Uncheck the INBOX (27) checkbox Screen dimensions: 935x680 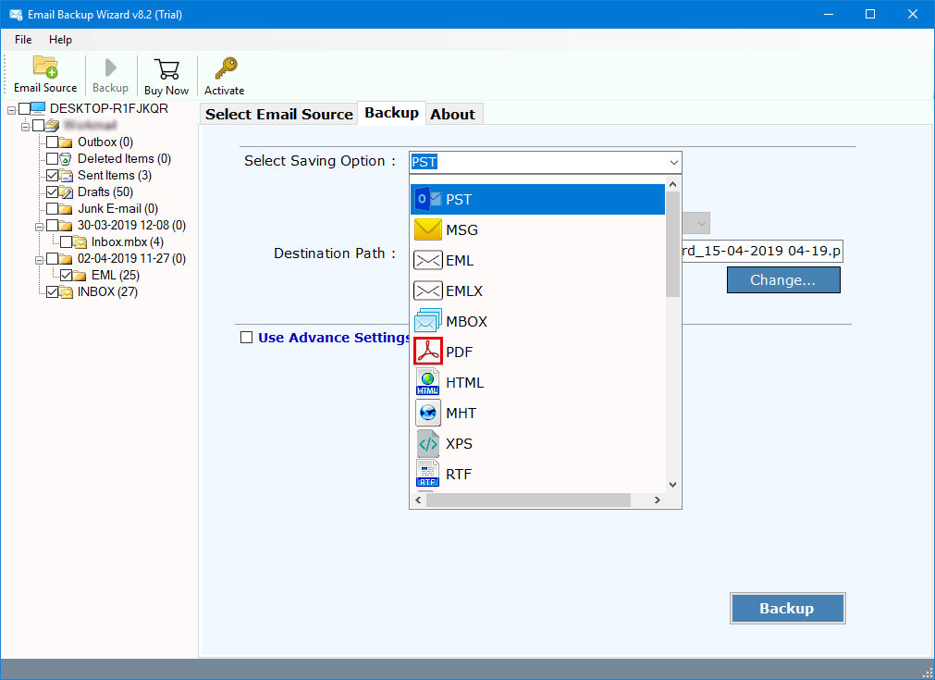(x=52, y=291)
